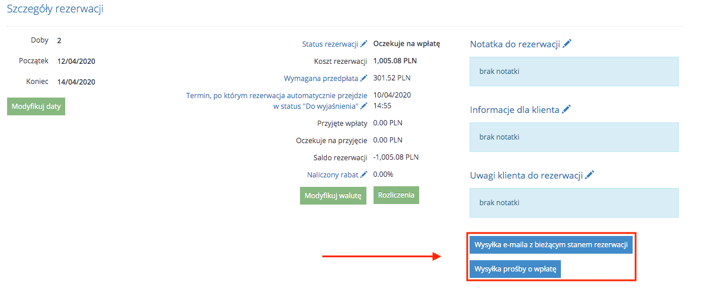Click the note box under Notatka do rezerwacji
The width and height of the screenshot is (702, 301).
[x=574, y=72]
